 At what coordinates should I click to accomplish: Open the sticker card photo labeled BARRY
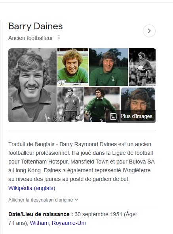[x=73, y=67]
